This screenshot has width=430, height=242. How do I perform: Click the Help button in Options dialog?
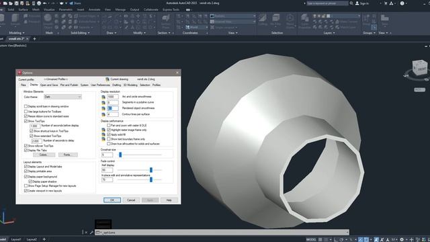pyautogui.click(x=169, y=200)
